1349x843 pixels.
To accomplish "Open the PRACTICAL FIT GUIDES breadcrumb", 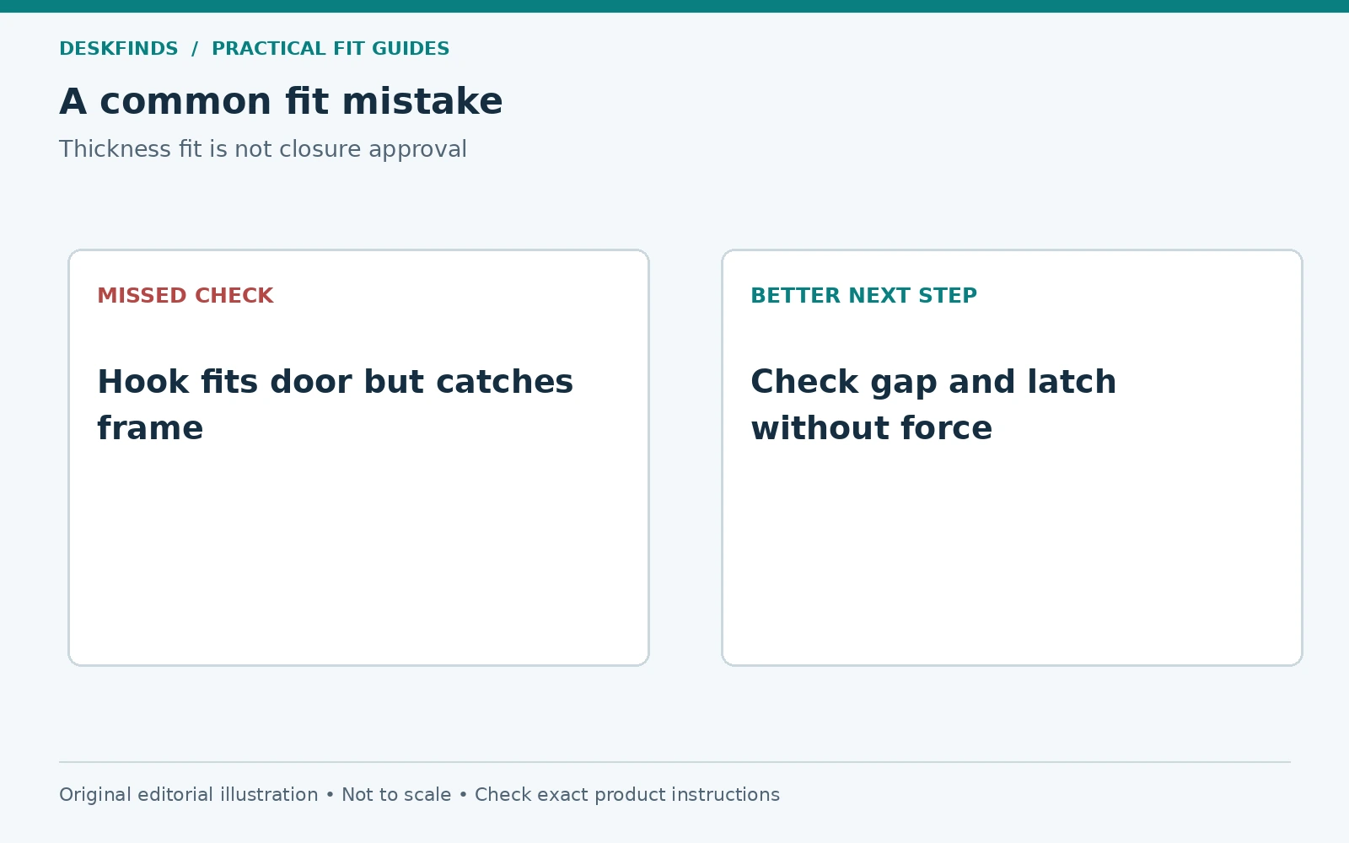I will pos(331,49).
